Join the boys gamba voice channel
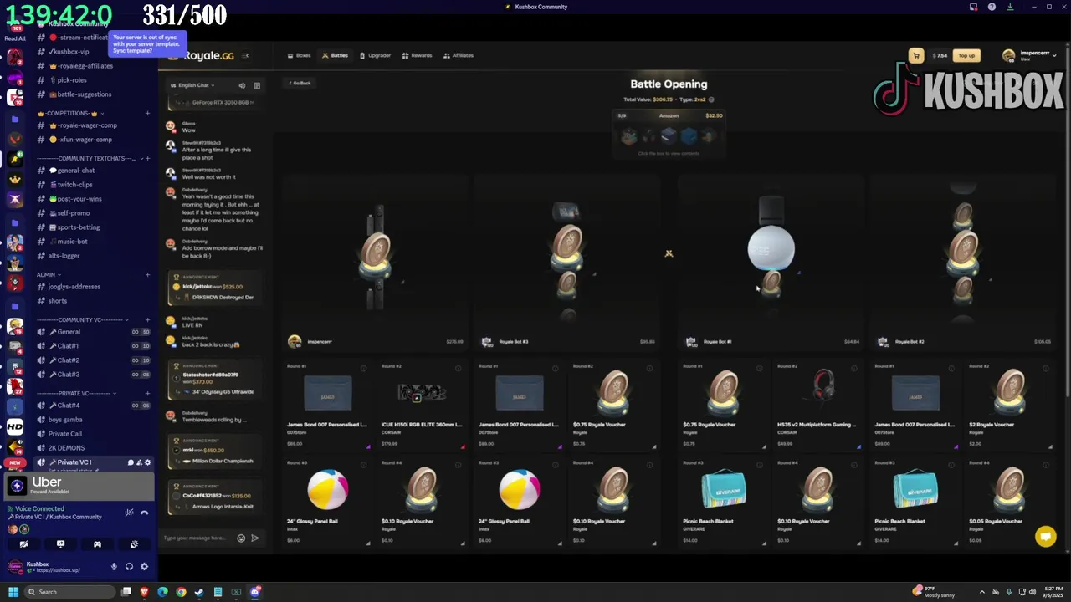The width and height of the screenshot is (1071, 602). (x=65, y=420)
